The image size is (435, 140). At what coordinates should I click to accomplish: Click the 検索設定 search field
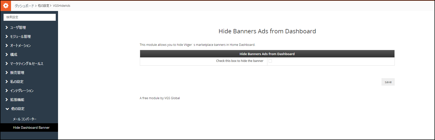[x=30, y=17]
